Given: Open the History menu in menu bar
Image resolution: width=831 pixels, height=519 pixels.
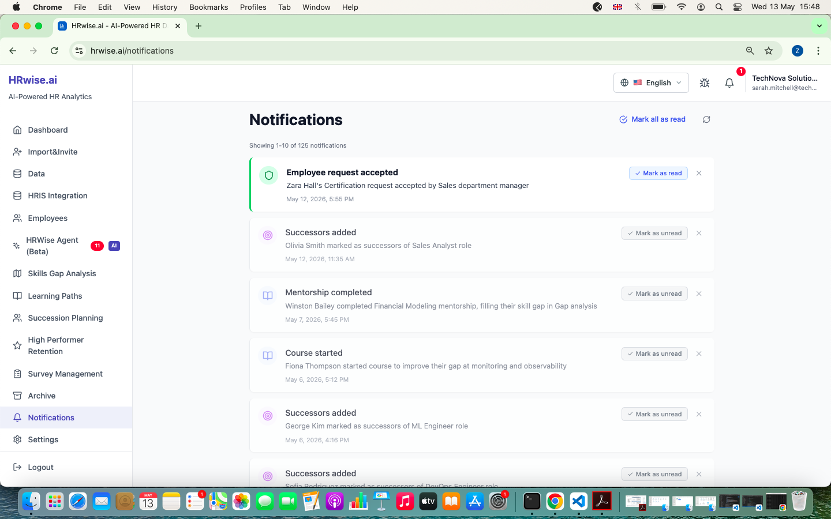Looking at the screenshot, I should click(164, 7).
